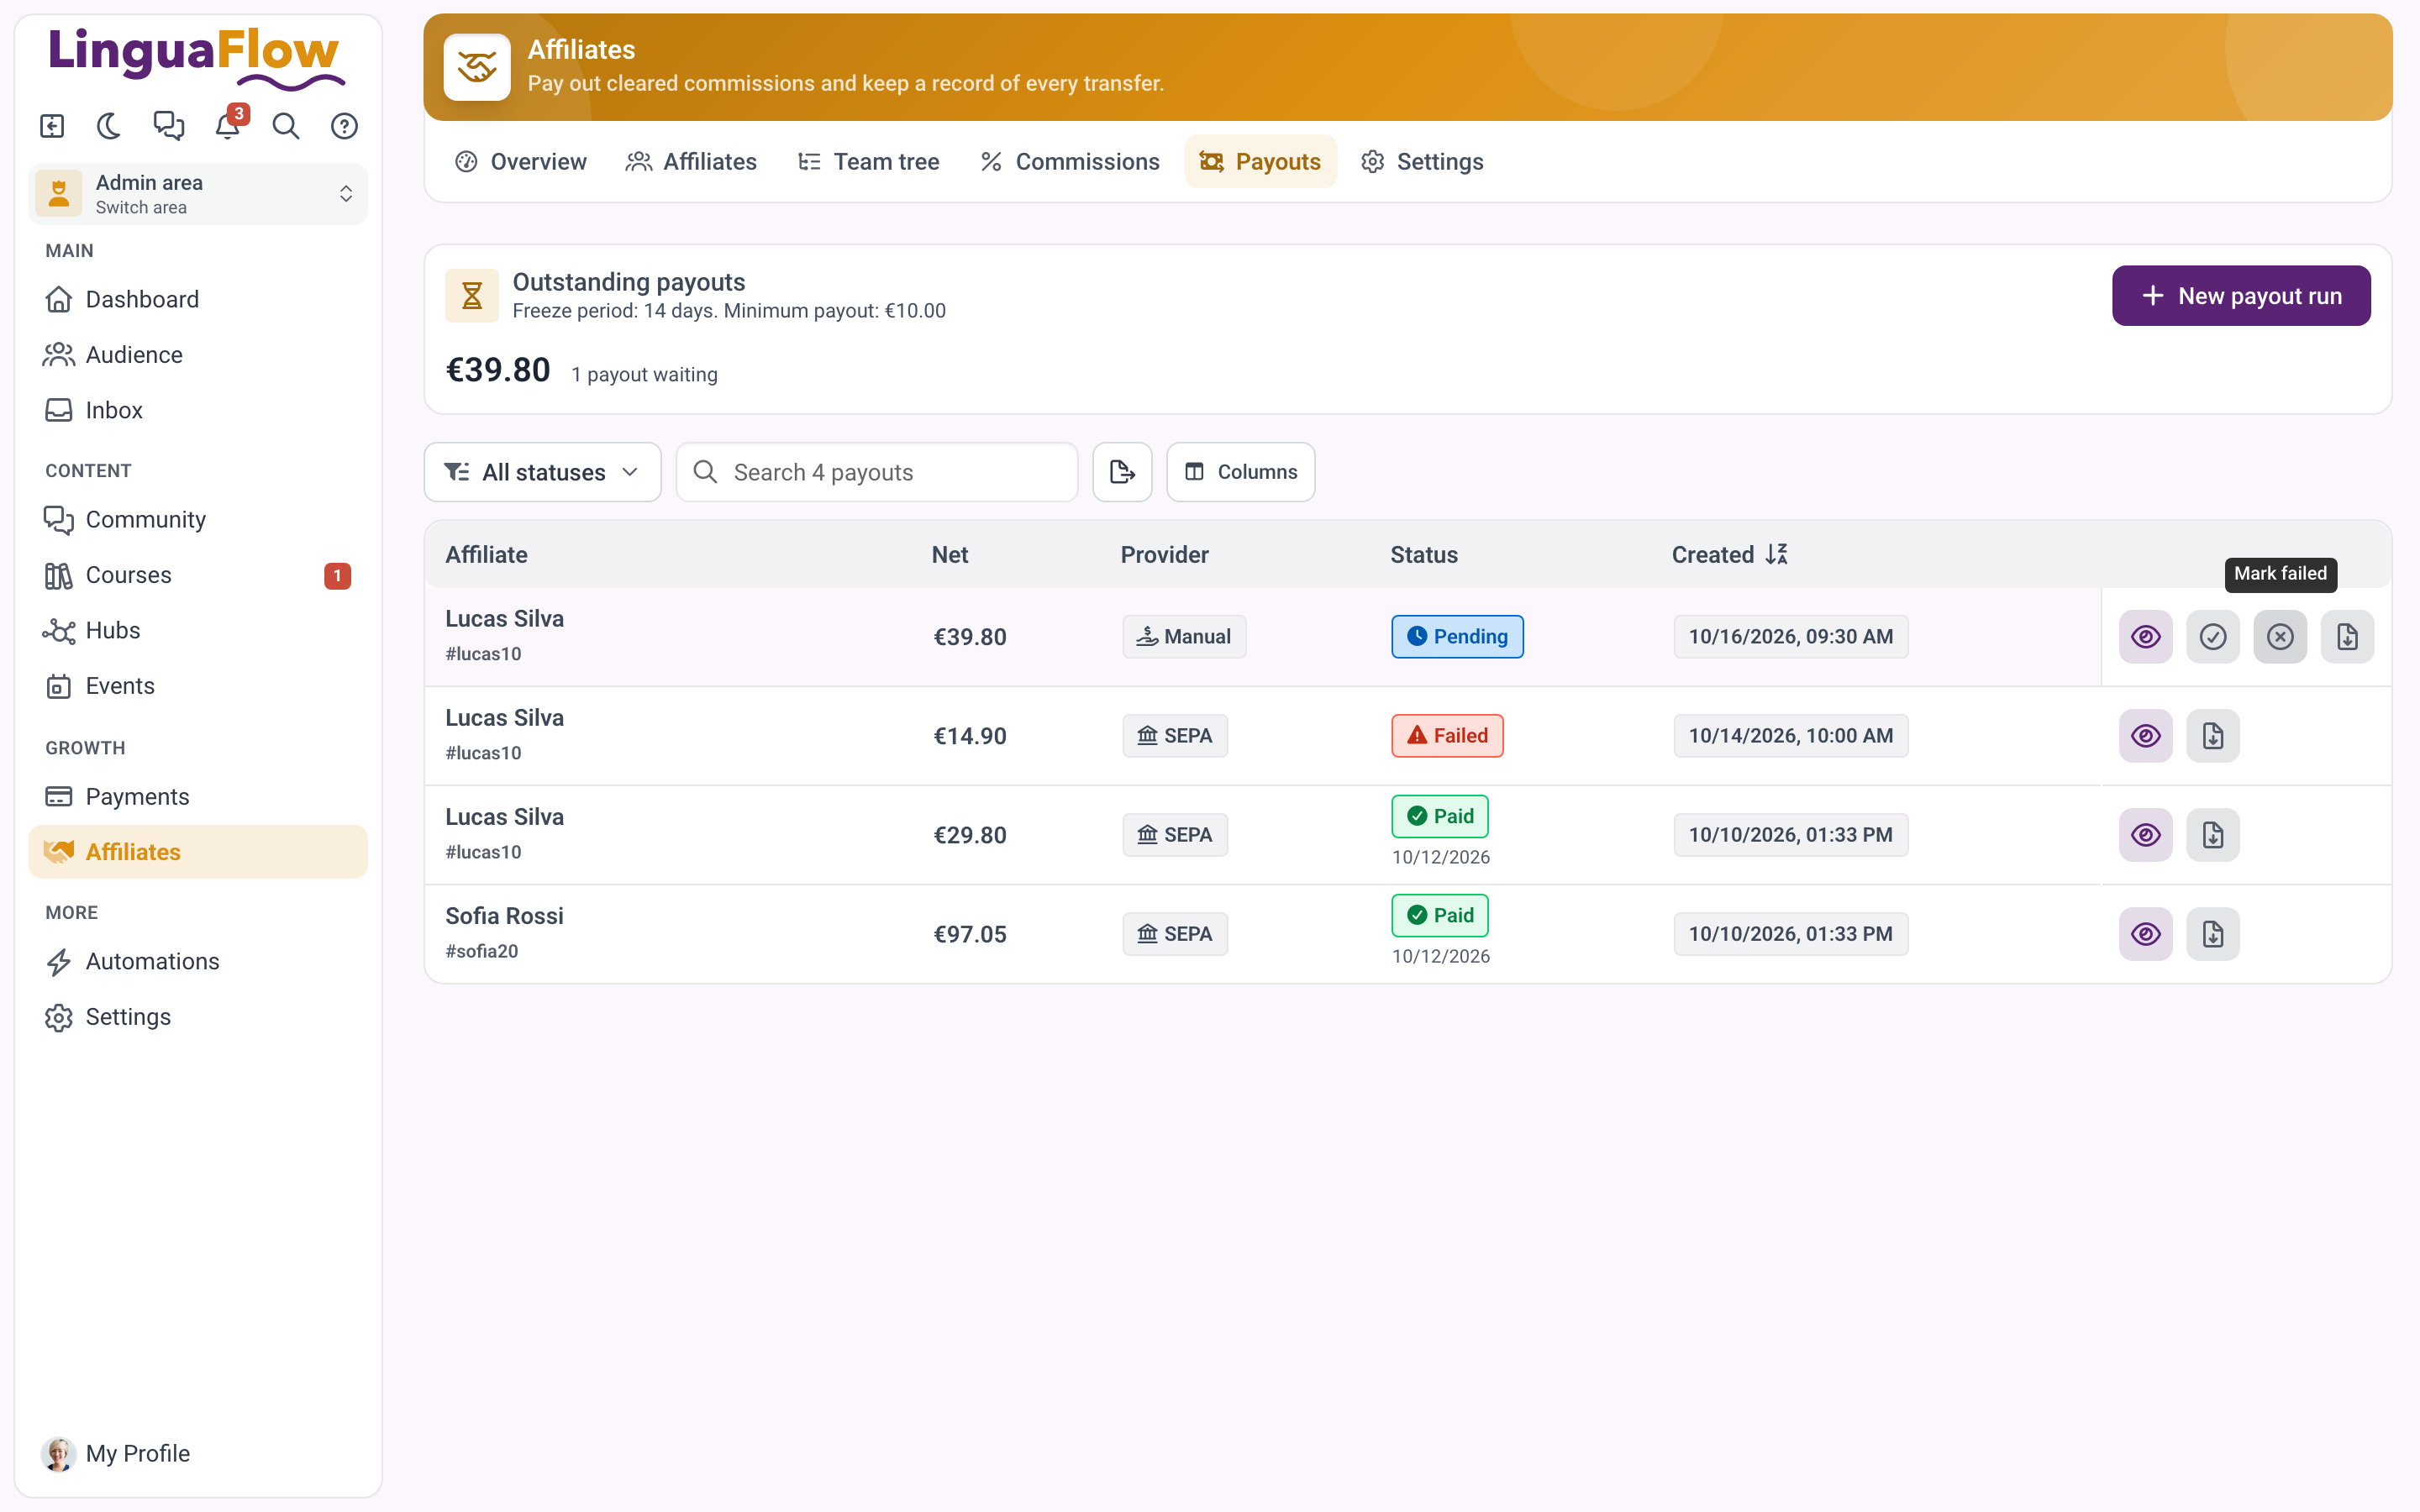Switch to the Team tree tab
The image size is (2420, 1512).
868,162
